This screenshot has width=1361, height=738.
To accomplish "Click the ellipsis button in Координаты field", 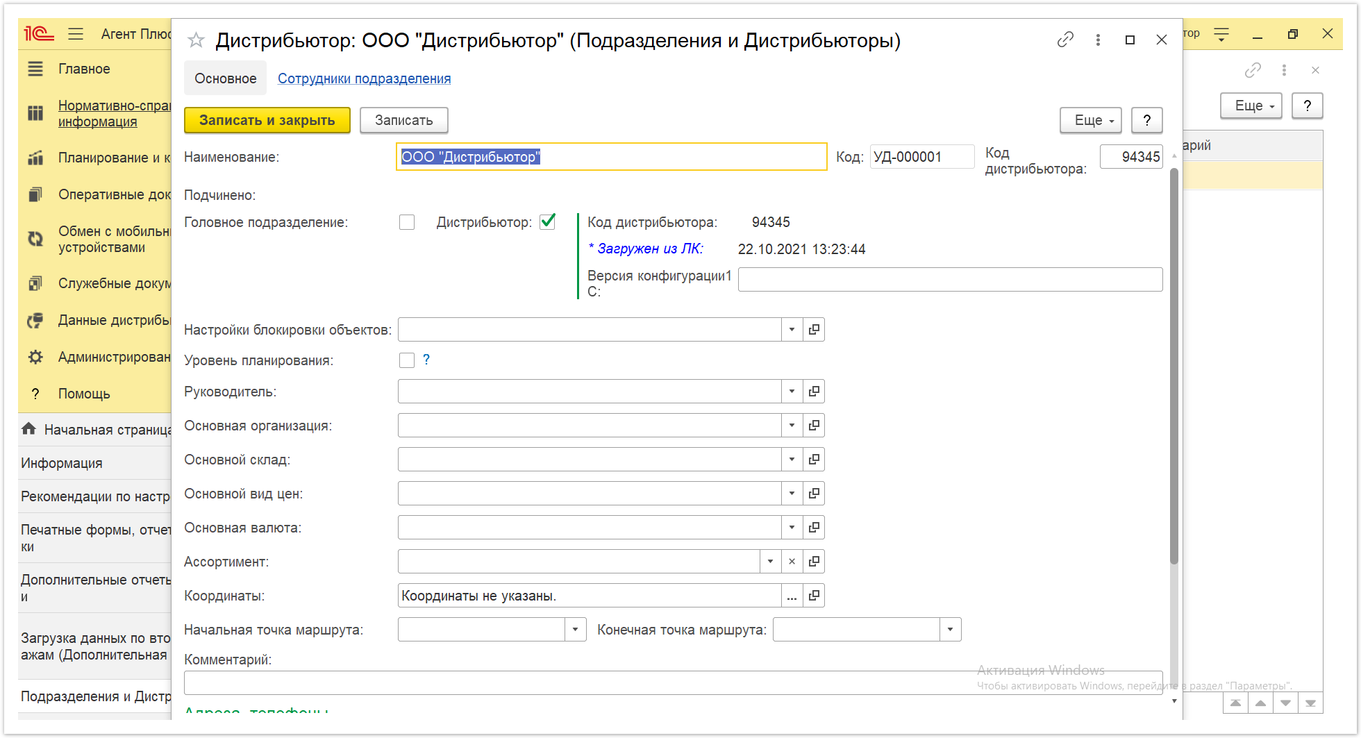I will (792, 596).
